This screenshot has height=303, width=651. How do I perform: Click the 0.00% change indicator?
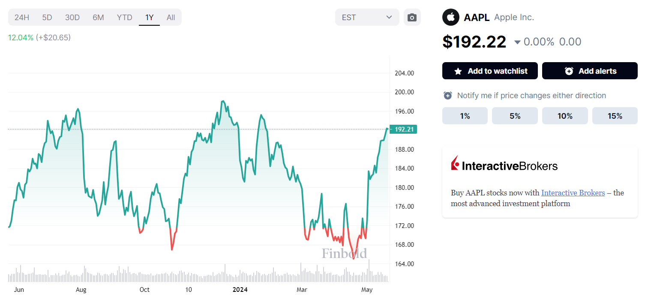539,42
